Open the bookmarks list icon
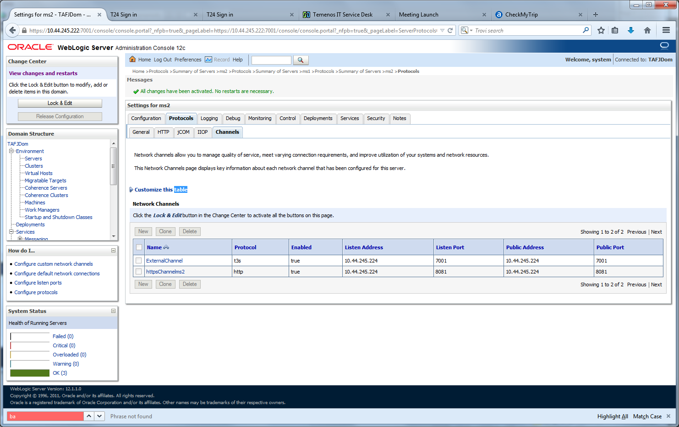 [x=615, y=30]
